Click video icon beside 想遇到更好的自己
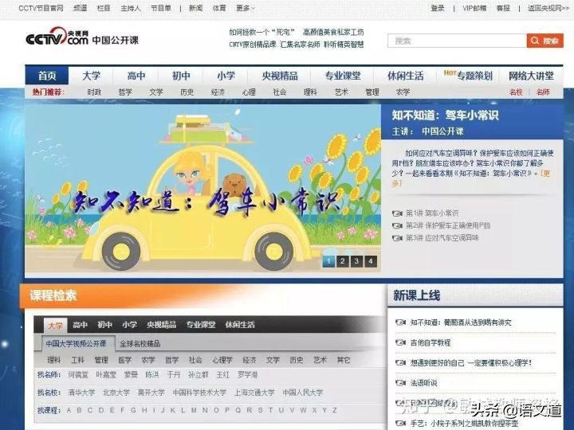Screen dimensions: 574x430 pyautogui.click(x=400, y=363)
